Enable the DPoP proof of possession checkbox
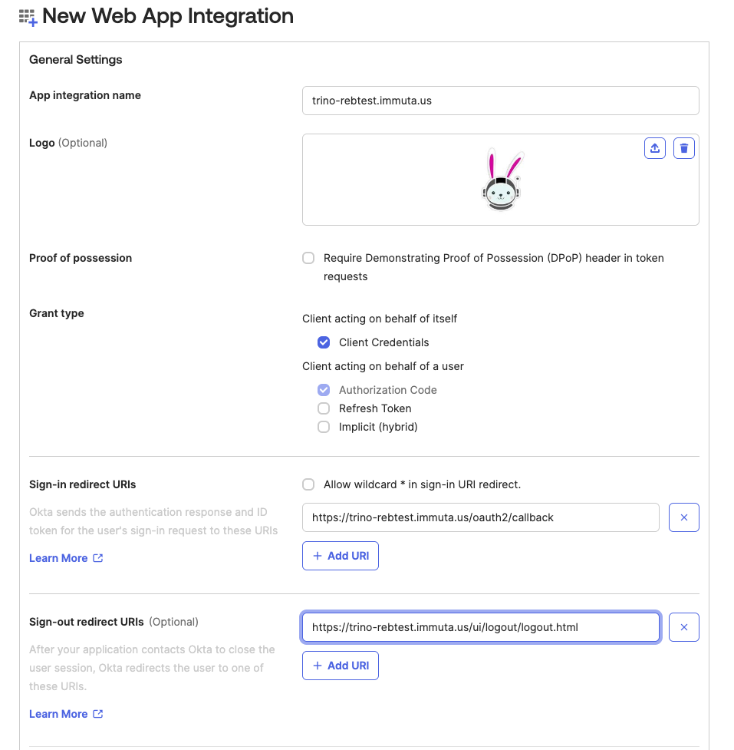This screenshot has height=750, width=734. pos(308,258)
